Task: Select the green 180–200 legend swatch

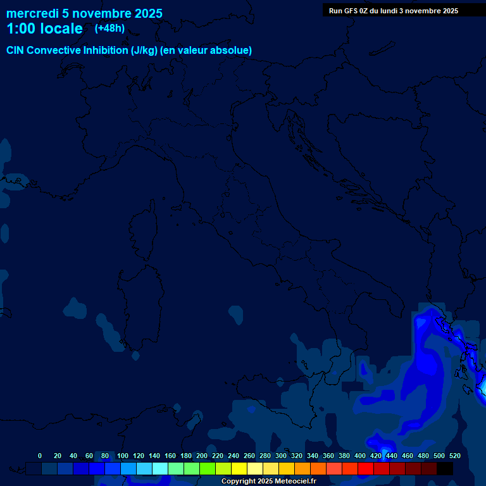Action: click(x=192, y=468)
